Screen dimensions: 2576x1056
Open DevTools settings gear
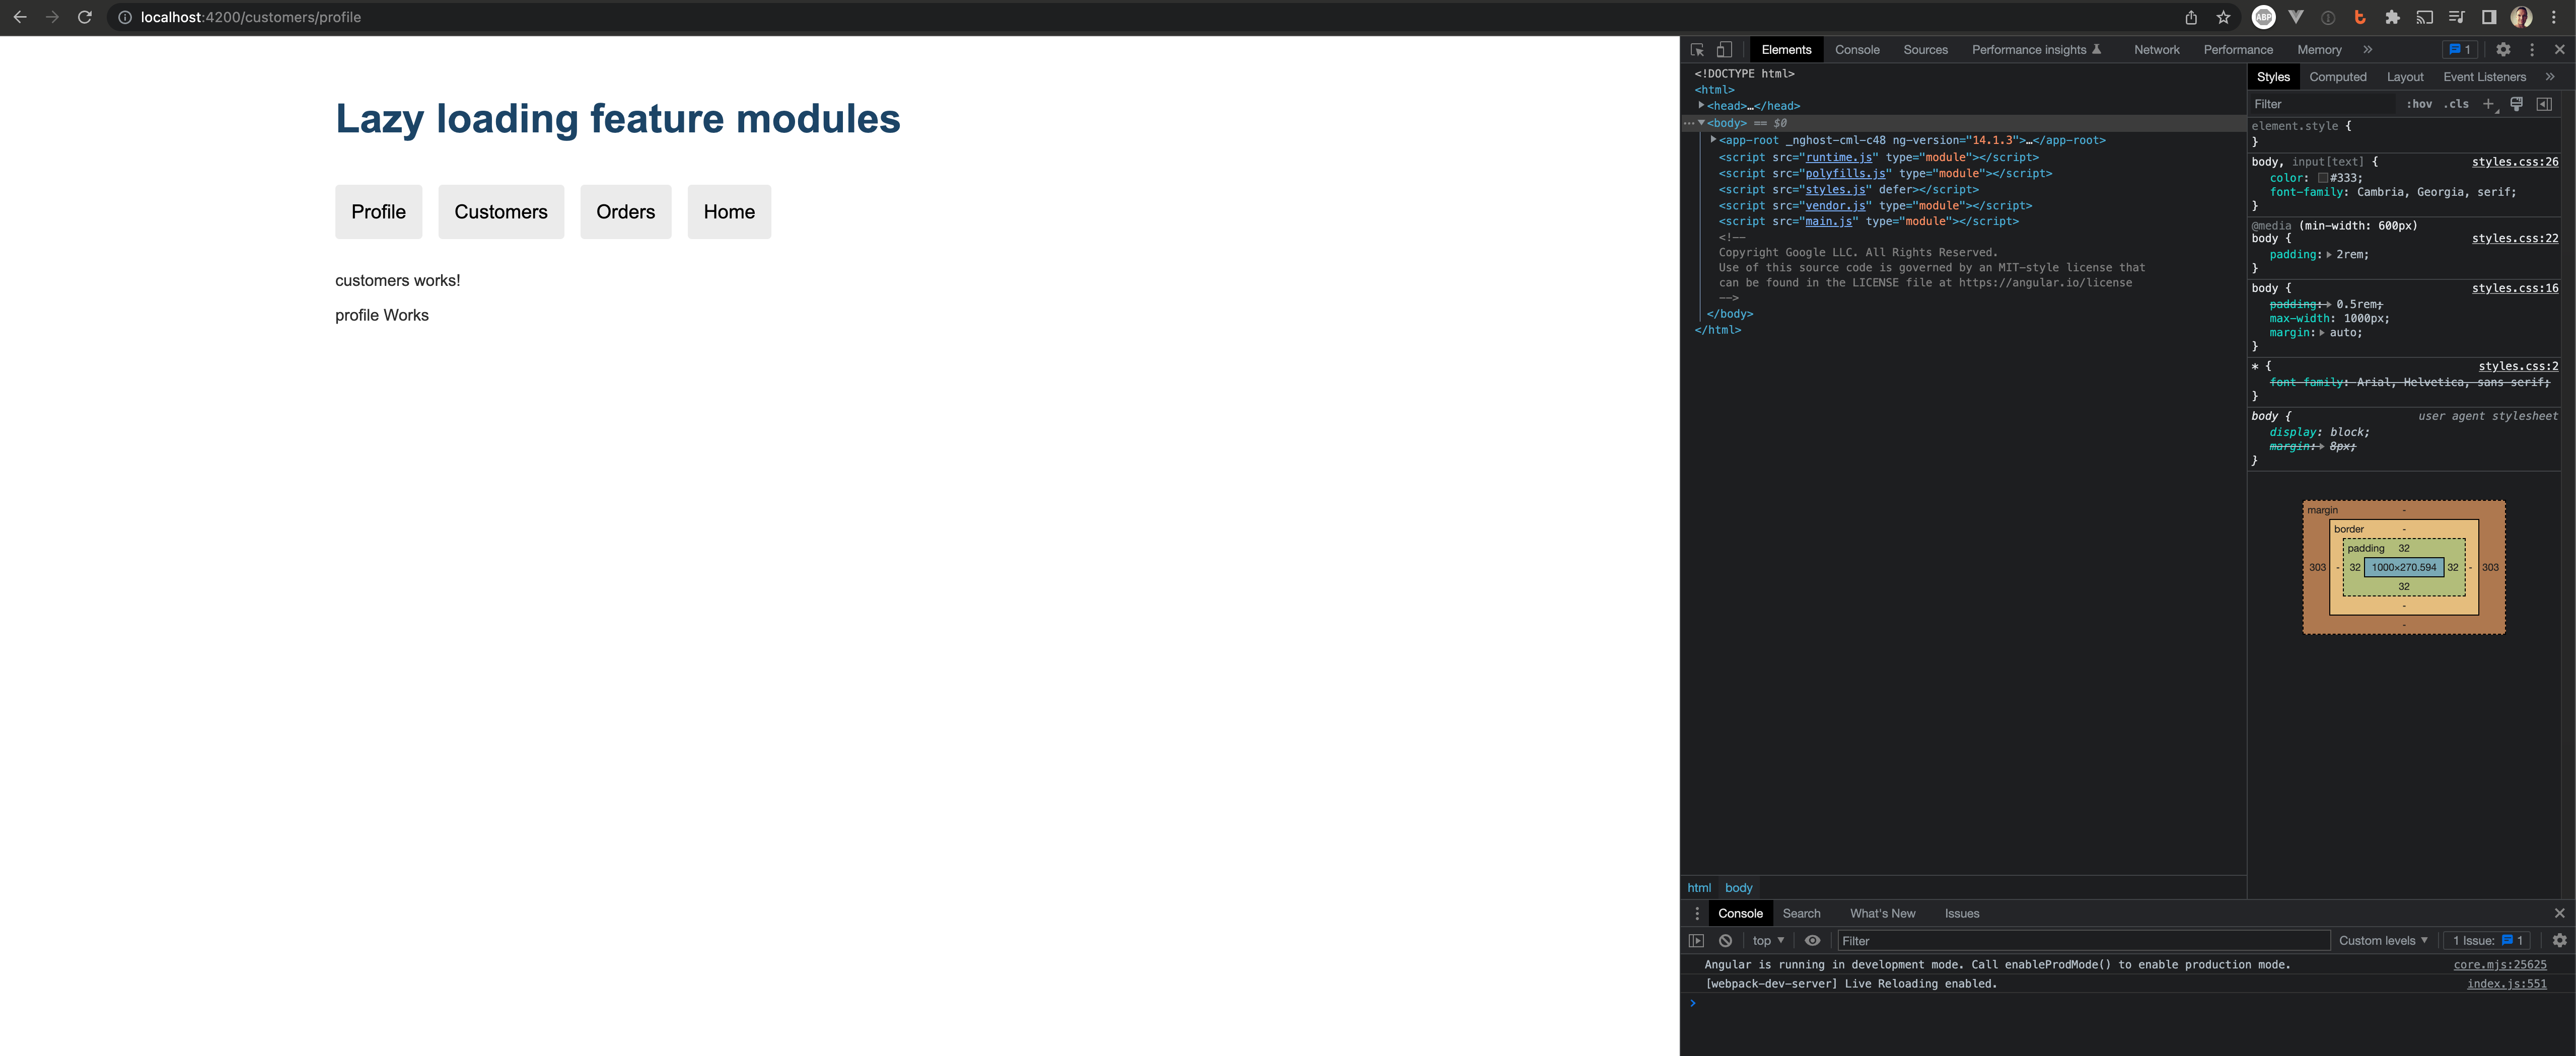coord(2503,48)
